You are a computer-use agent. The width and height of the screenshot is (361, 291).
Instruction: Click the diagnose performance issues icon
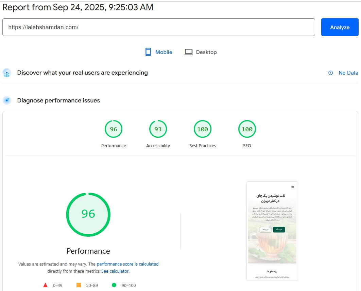pyautogui.click(x=7, y=100)
